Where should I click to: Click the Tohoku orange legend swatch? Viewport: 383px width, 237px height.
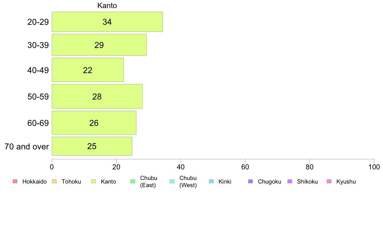click(x=54, y=181)
